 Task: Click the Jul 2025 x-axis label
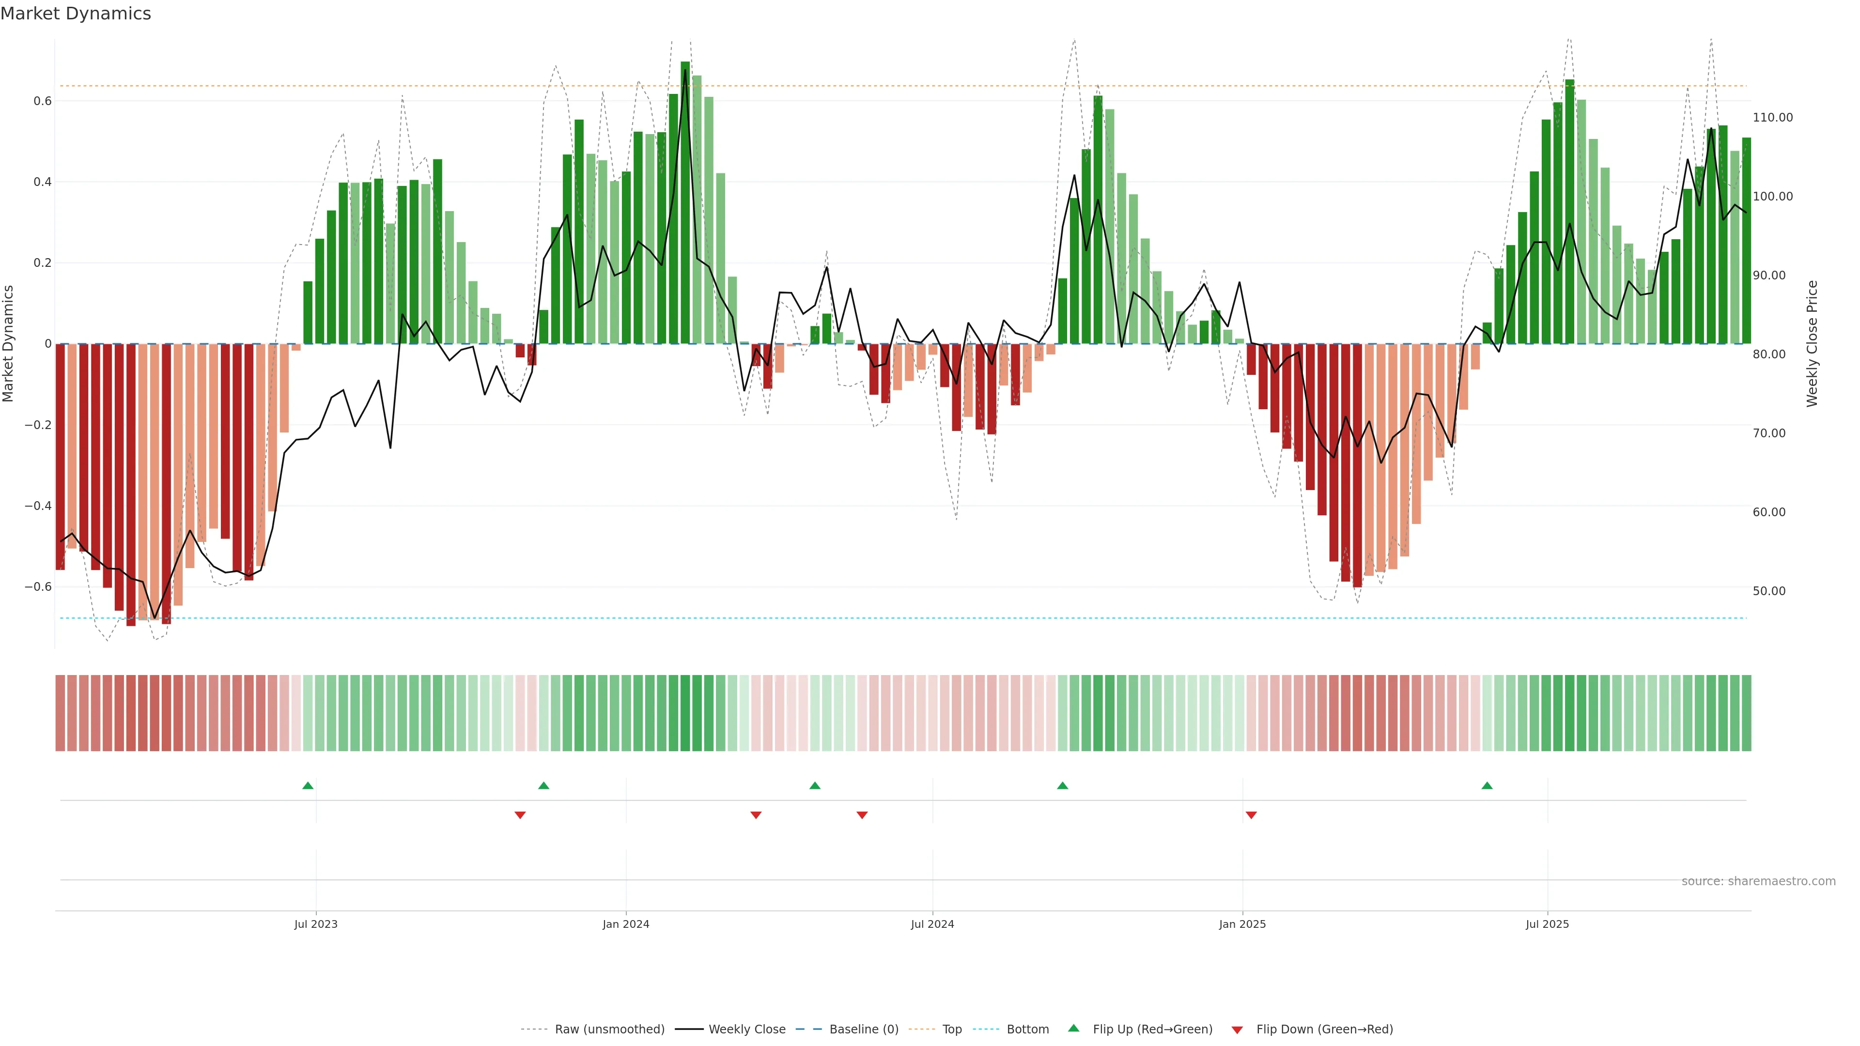[1547, 924]
